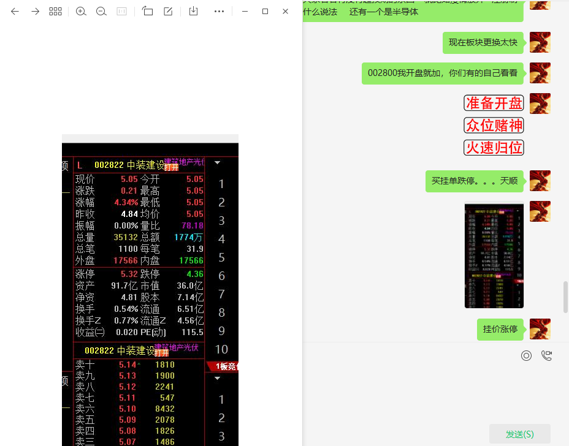Maximize the image viewer window

(265, 12)
